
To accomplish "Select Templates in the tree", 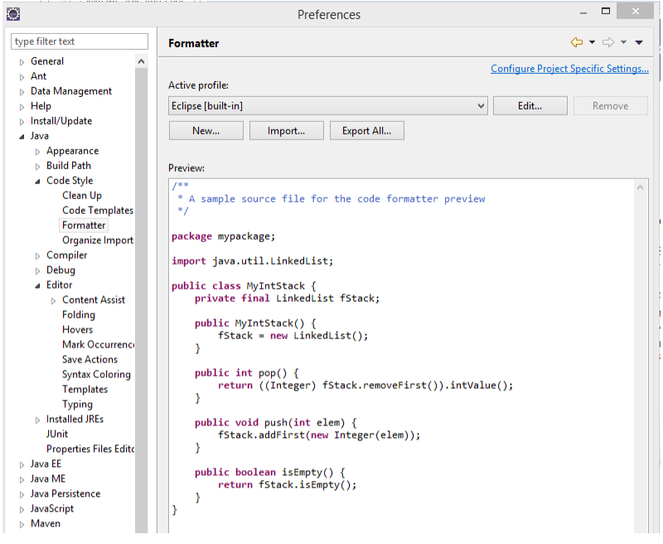I will tap(85, 389).
